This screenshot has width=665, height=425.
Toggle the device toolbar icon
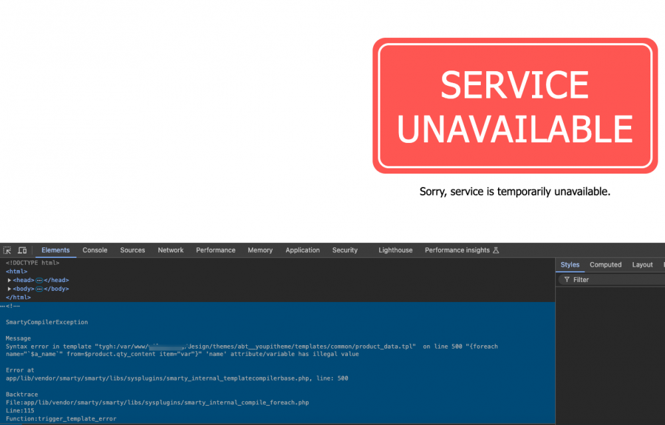pyautogui.click(x=22, y=250)
